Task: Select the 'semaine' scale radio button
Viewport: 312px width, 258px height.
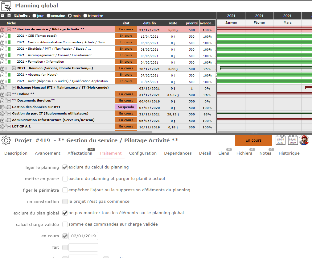Action: coord(49,16)
